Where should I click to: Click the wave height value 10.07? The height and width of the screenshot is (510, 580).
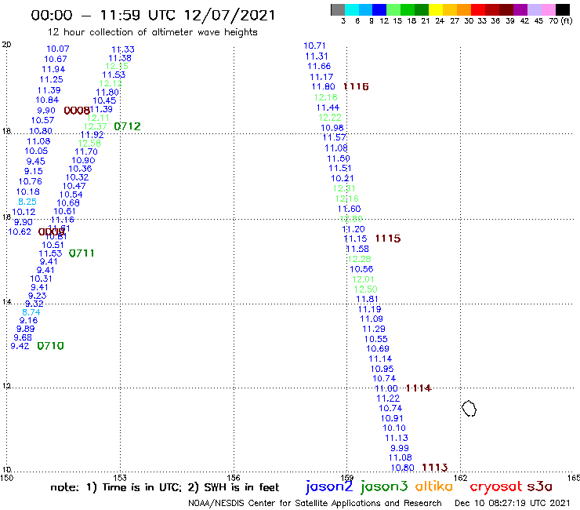[58, 49]
